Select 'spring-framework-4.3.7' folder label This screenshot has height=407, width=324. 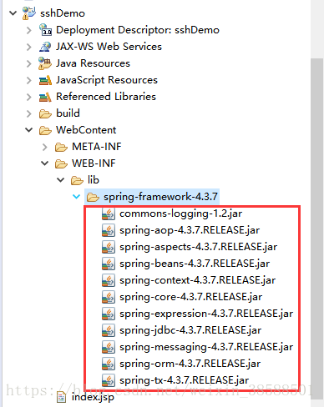click(x=160, y=197)
